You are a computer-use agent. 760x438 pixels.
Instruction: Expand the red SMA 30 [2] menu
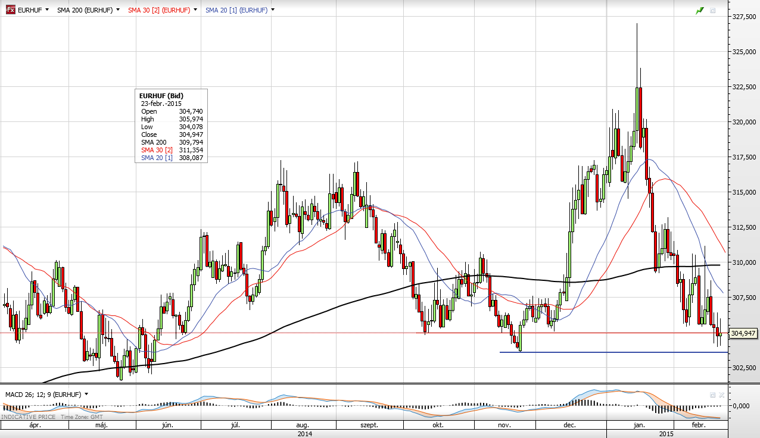click(x=195, y=10)
